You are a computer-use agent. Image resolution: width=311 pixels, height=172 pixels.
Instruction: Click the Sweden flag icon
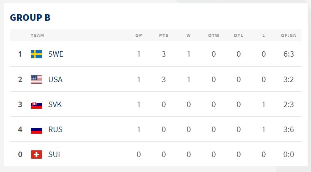(37, 54)
